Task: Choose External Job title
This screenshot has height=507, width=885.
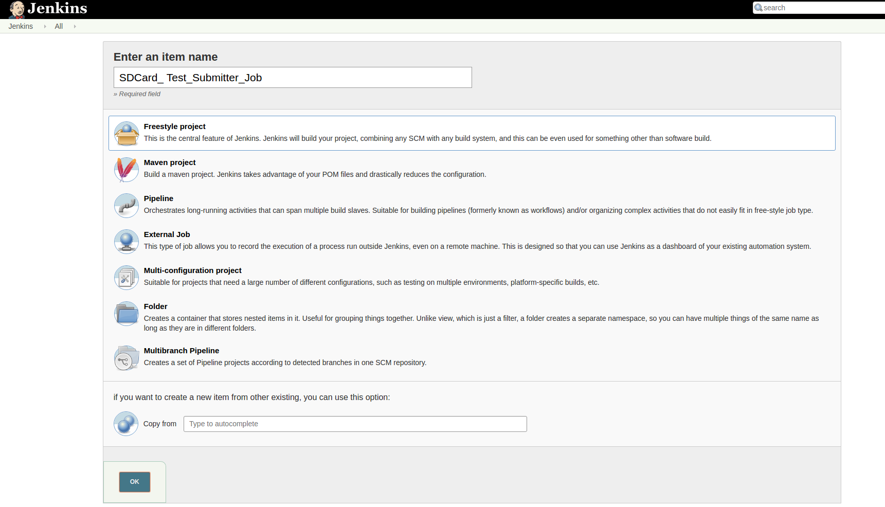Action: [x=167, y=234]
